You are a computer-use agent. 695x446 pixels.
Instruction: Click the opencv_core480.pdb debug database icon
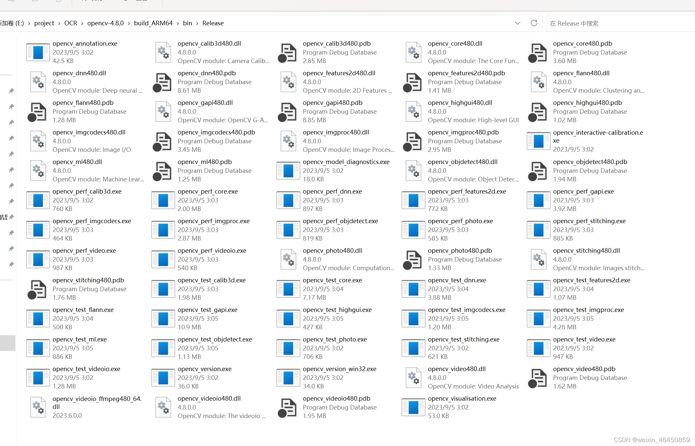point(538,52)
